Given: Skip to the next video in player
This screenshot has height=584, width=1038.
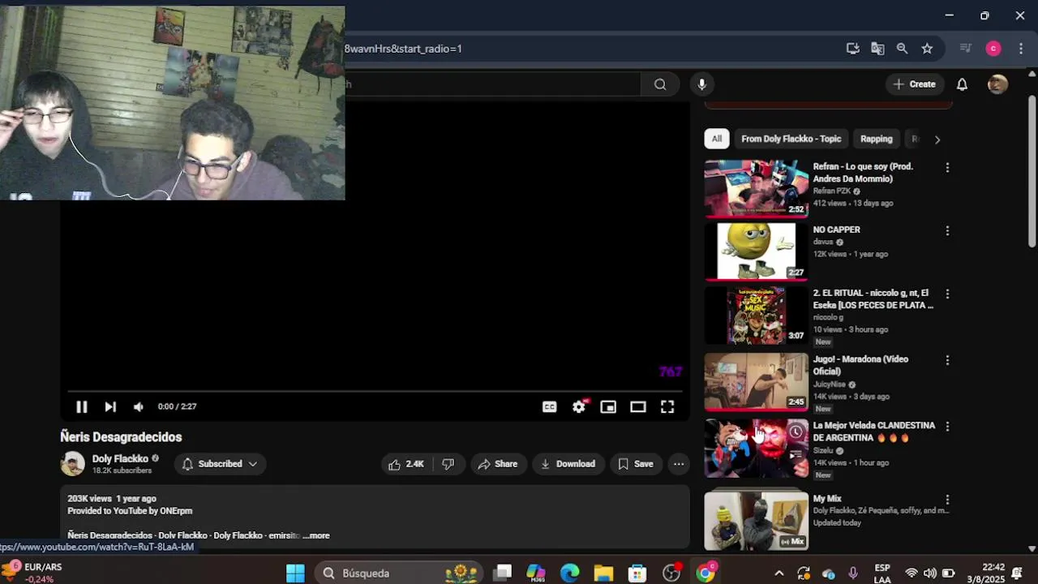Looking at the screenshot, I should (x=110, y=406).
